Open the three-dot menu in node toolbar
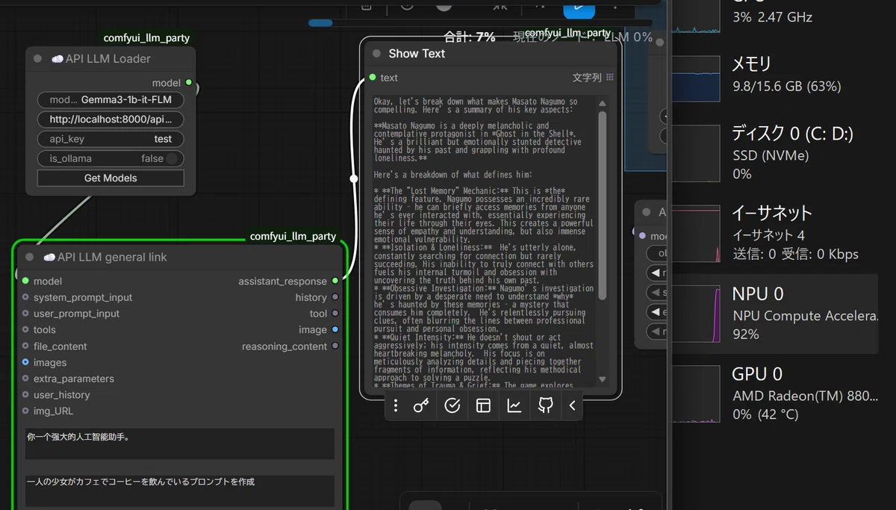896x510 pixels. pyautogui.click(x=396, y=405)
